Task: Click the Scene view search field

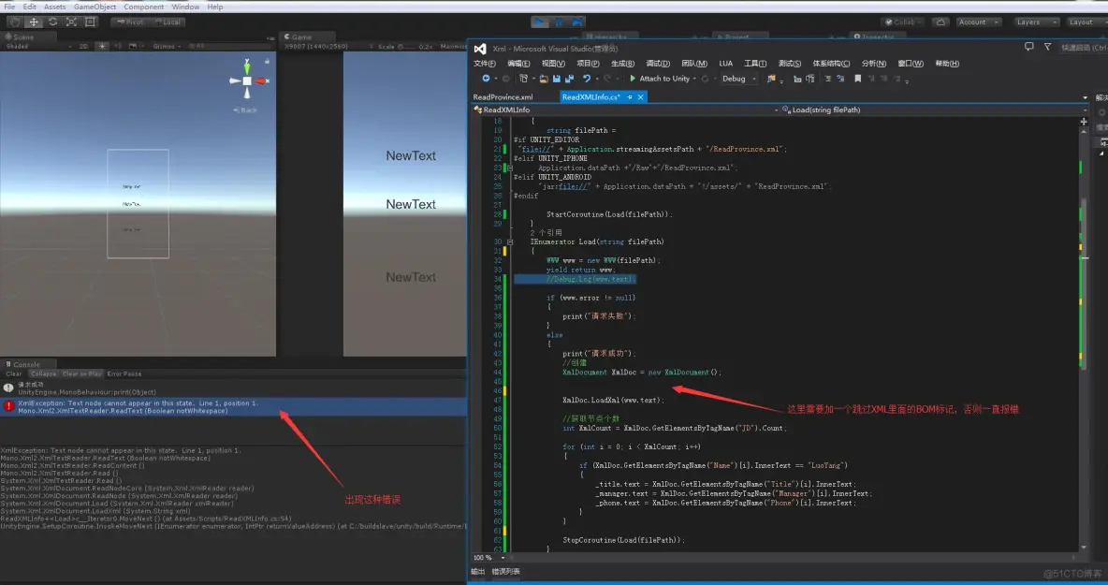Action: pos(229,46)
